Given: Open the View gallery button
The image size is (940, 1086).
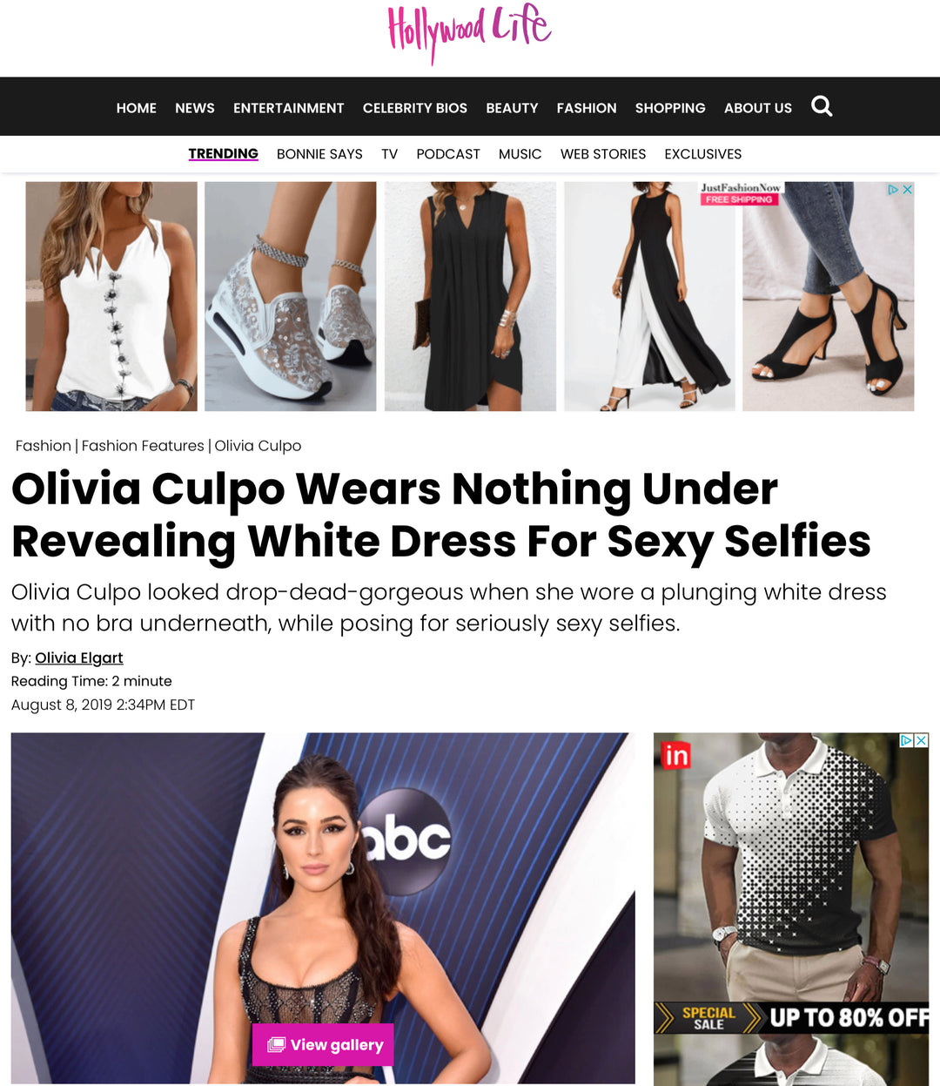Looking at the screenshot, I should tap(323, 1044).
